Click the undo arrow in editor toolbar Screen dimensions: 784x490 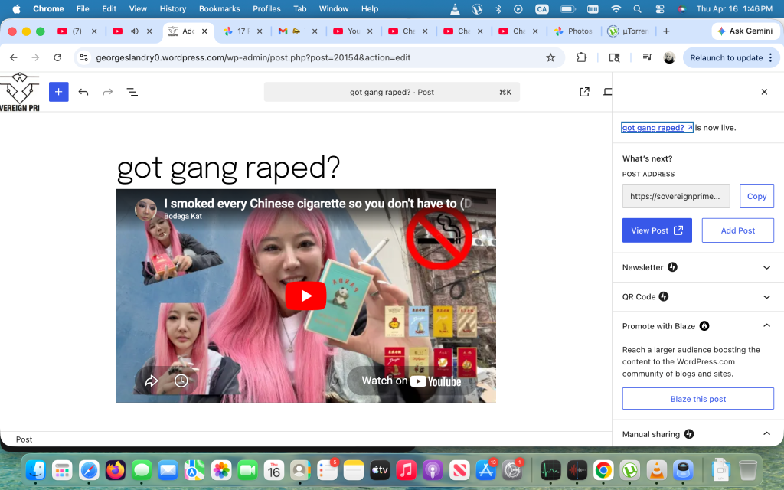pos(83,92)
